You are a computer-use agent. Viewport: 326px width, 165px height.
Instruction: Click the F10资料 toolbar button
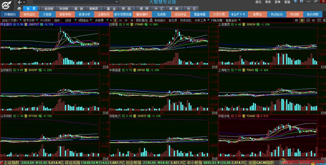[x=45, y=20]
